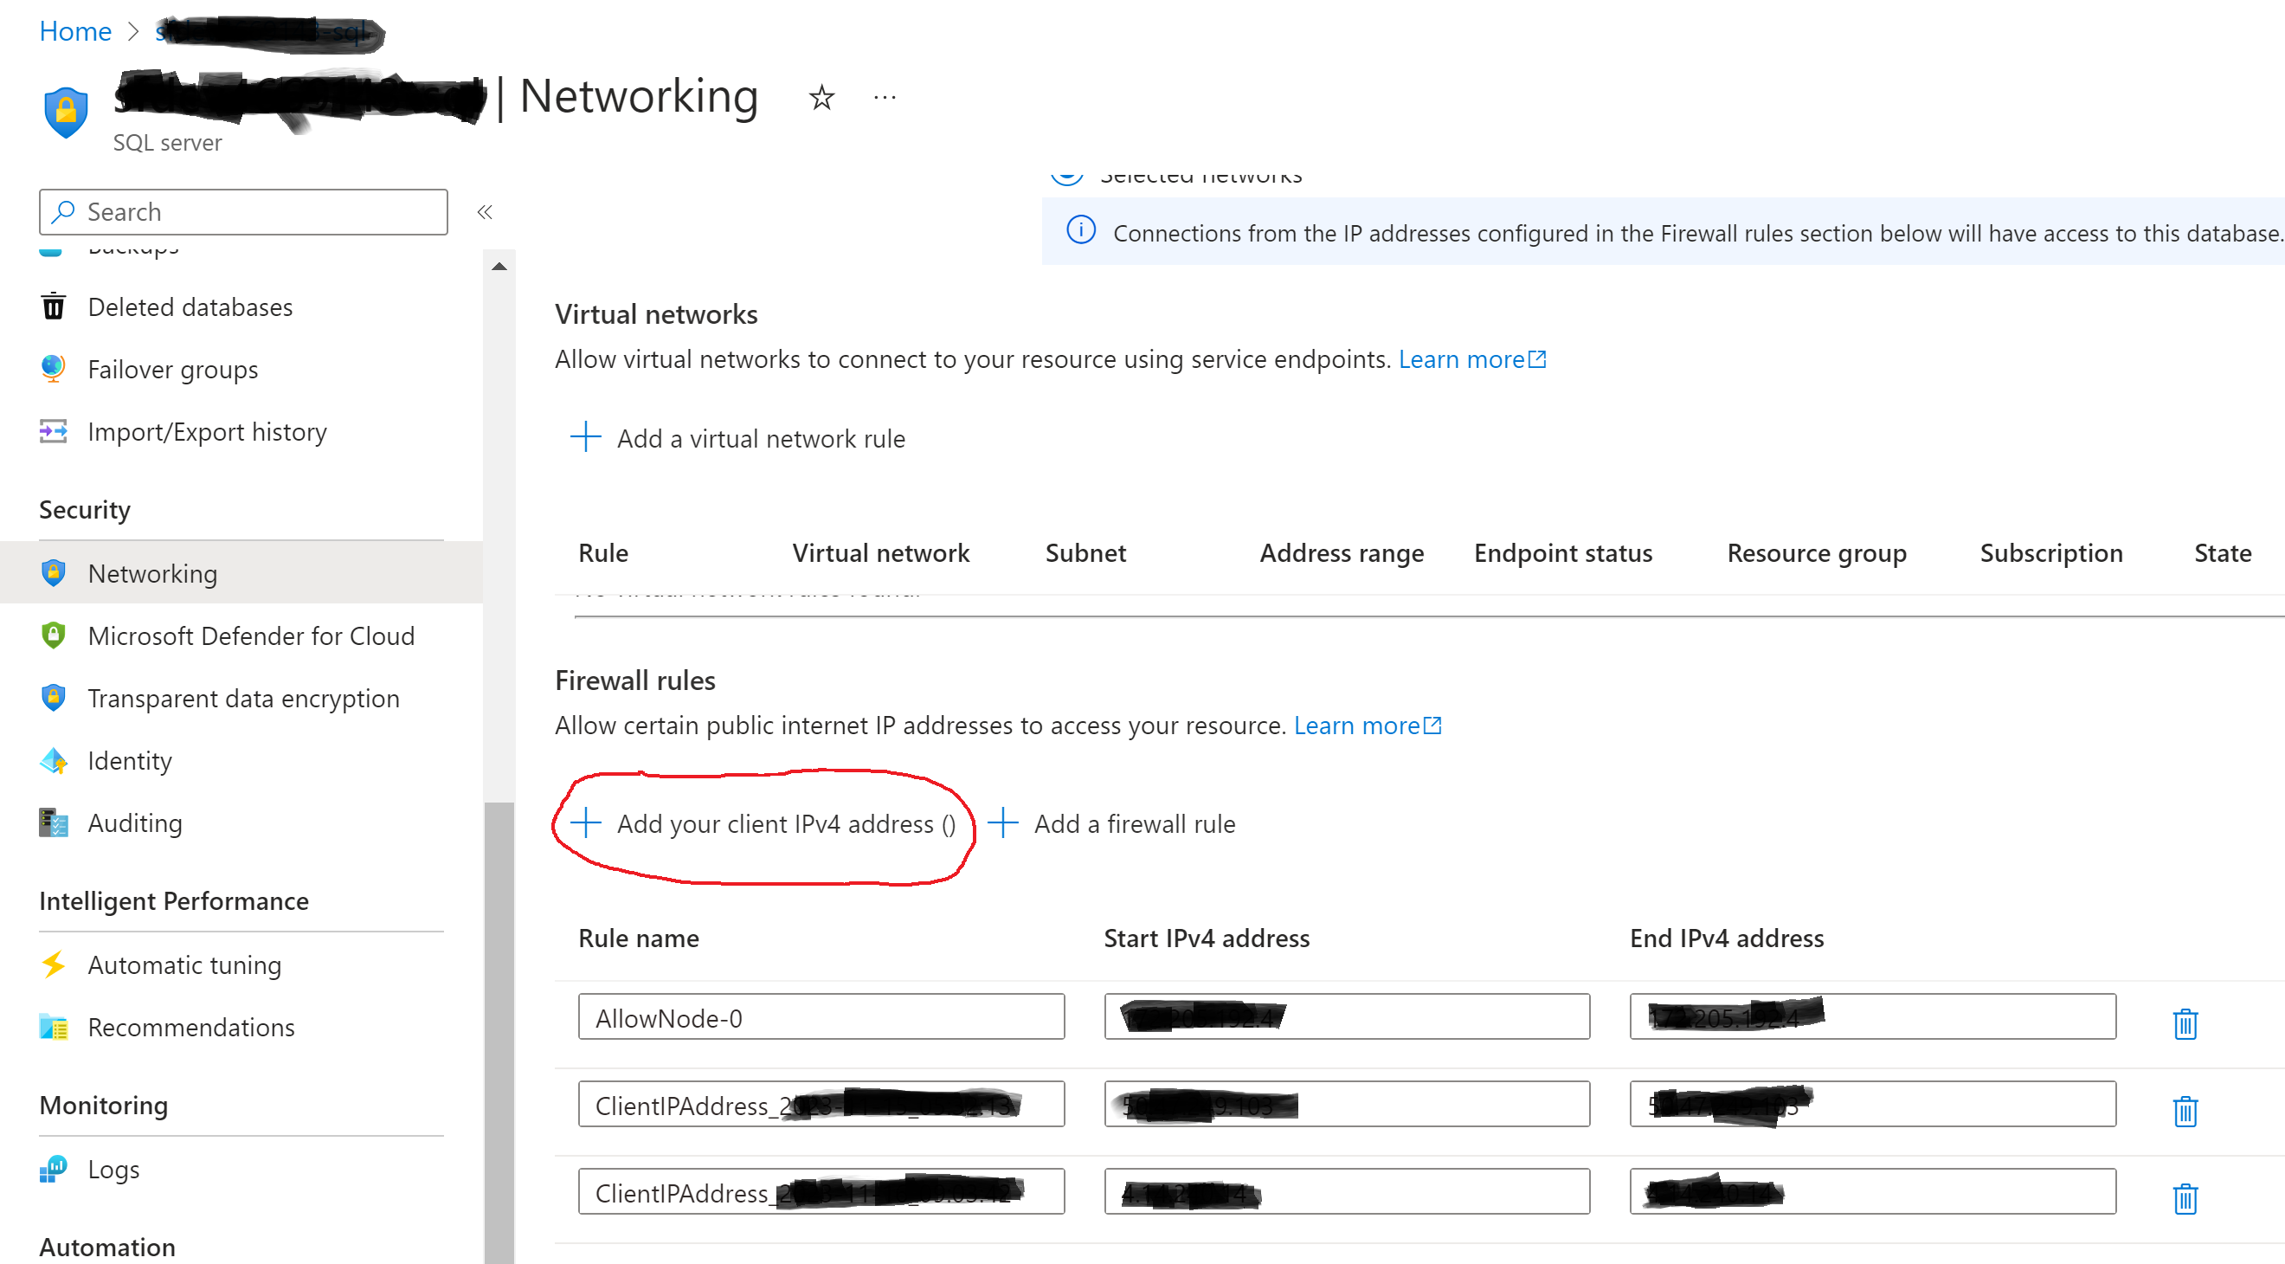Click Add a virtual network rule

737,438
